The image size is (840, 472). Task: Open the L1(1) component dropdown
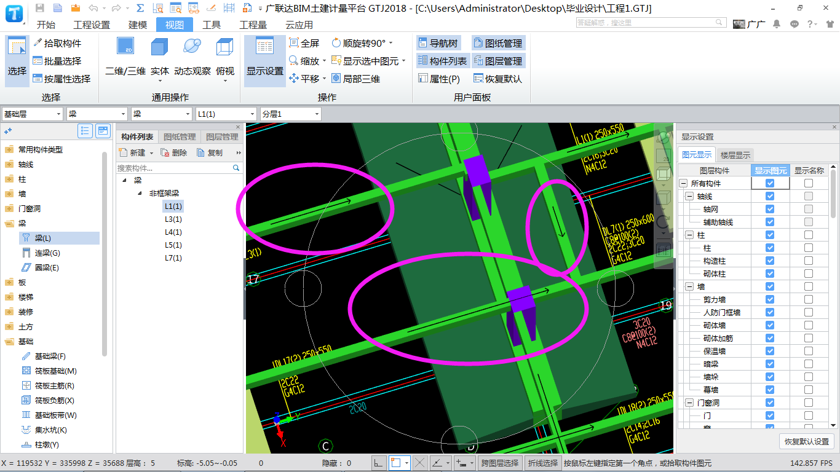[226, 114]
